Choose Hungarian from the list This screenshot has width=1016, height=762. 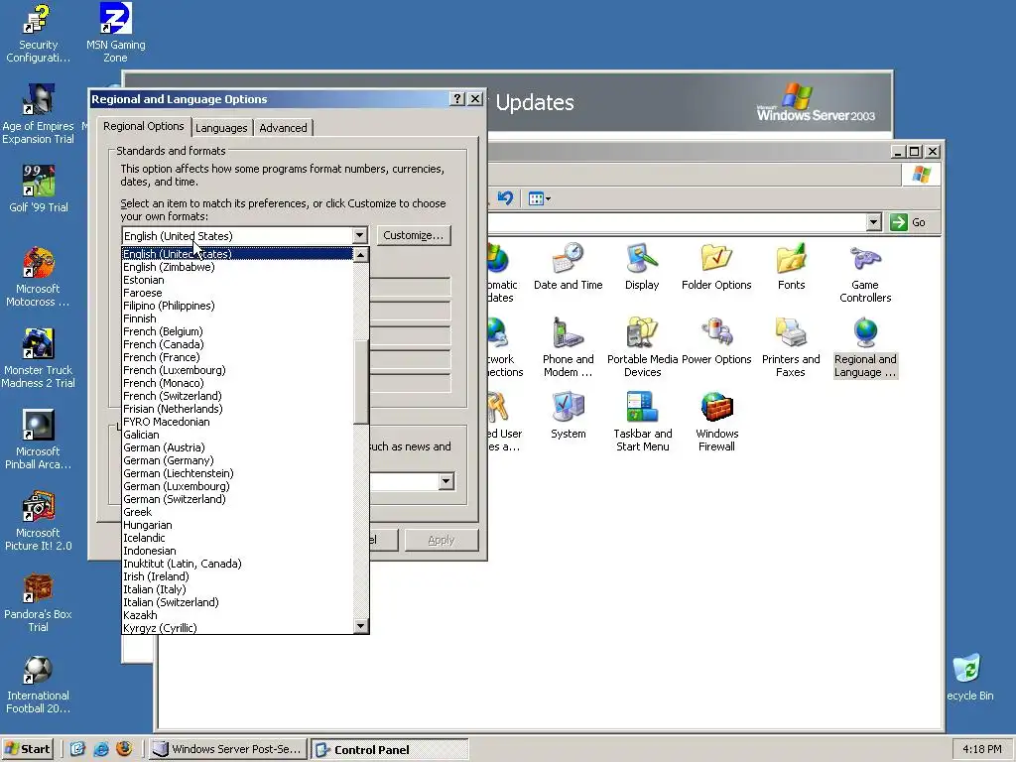coord(237,525)
